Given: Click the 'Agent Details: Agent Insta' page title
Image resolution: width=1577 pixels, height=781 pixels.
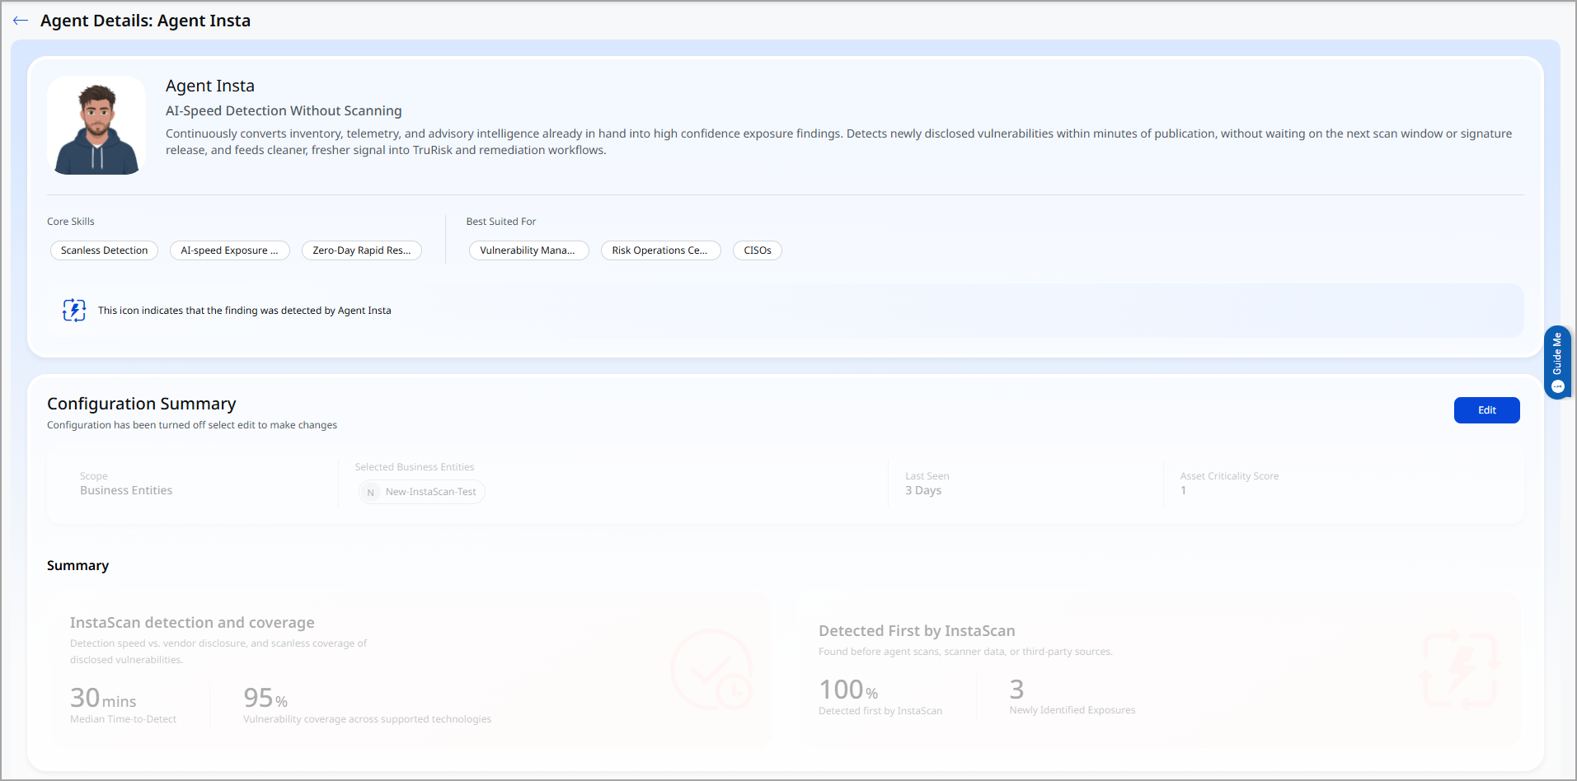Looking at the screenshot, I should (x=145, y=21).
